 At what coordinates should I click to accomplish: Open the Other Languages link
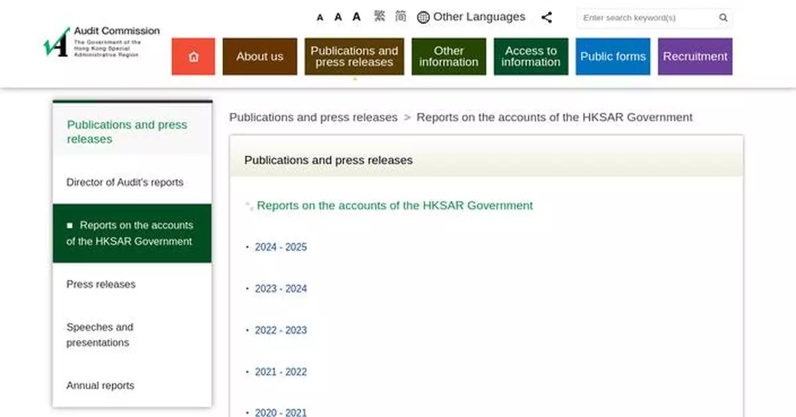[479, 17]
